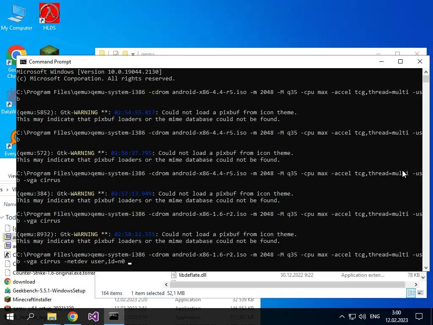The width and height of the screenshot is (433, 325).
Task: Click the 30.12.2022 9:22 date cell
Action: (296, 275)
